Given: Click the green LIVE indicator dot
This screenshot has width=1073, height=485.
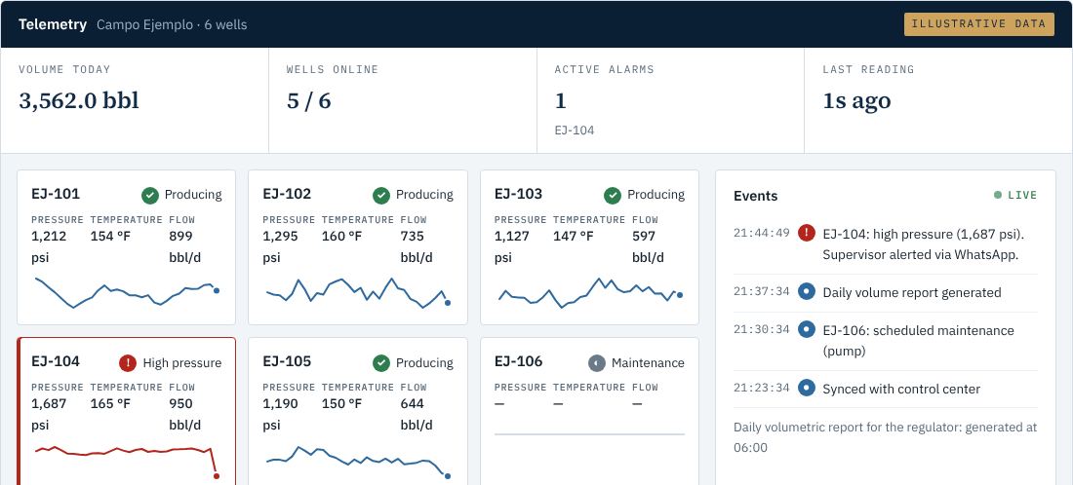Looking at the screenshot, I should [x=998, y=196].
